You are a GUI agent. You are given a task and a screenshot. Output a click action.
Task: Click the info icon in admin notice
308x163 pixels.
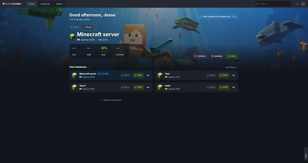(x=201, y=16)
